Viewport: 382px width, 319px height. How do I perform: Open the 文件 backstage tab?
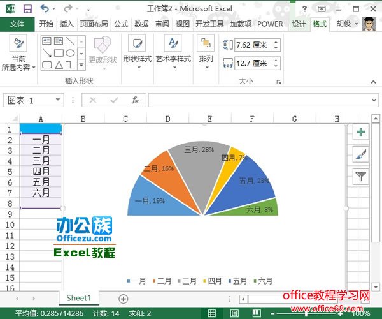(x=17, y=24)
